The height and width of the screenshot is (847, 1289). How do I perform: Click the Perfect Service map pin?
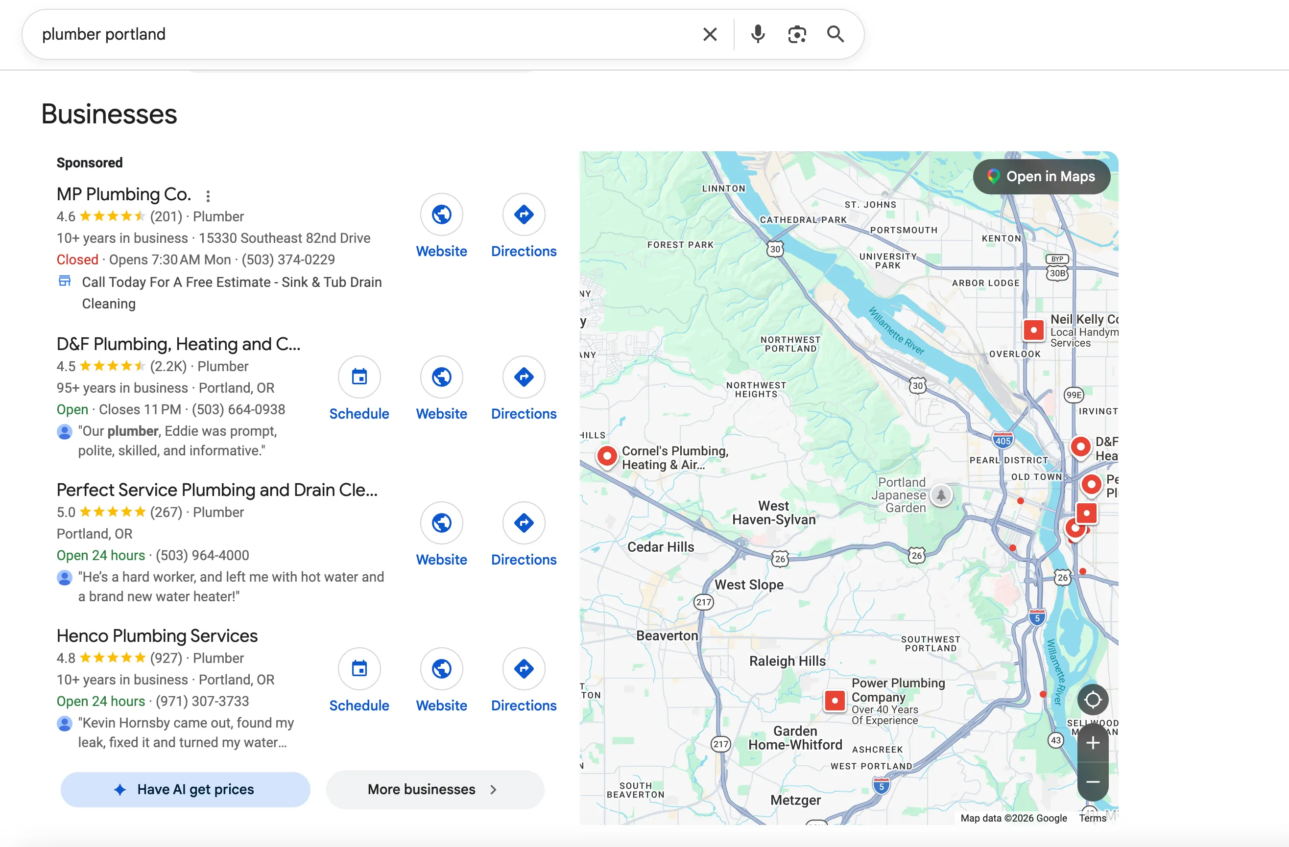[x=1091, y=485]
